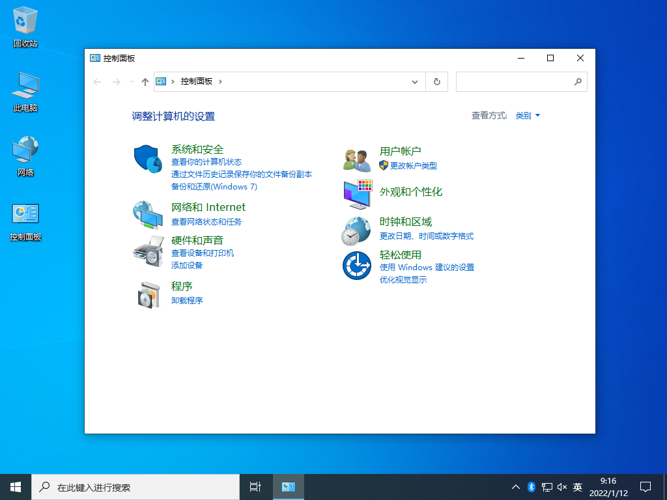Select the 硬件和声音 printer icon
The height and width of the screenshot is (500, 667).
147,253
